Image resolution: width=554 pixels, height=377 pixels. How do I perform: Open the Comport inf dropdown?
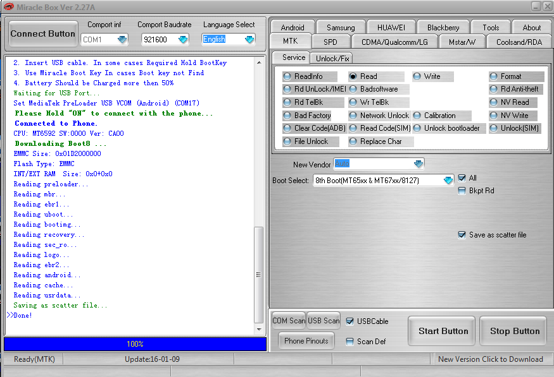122,39
